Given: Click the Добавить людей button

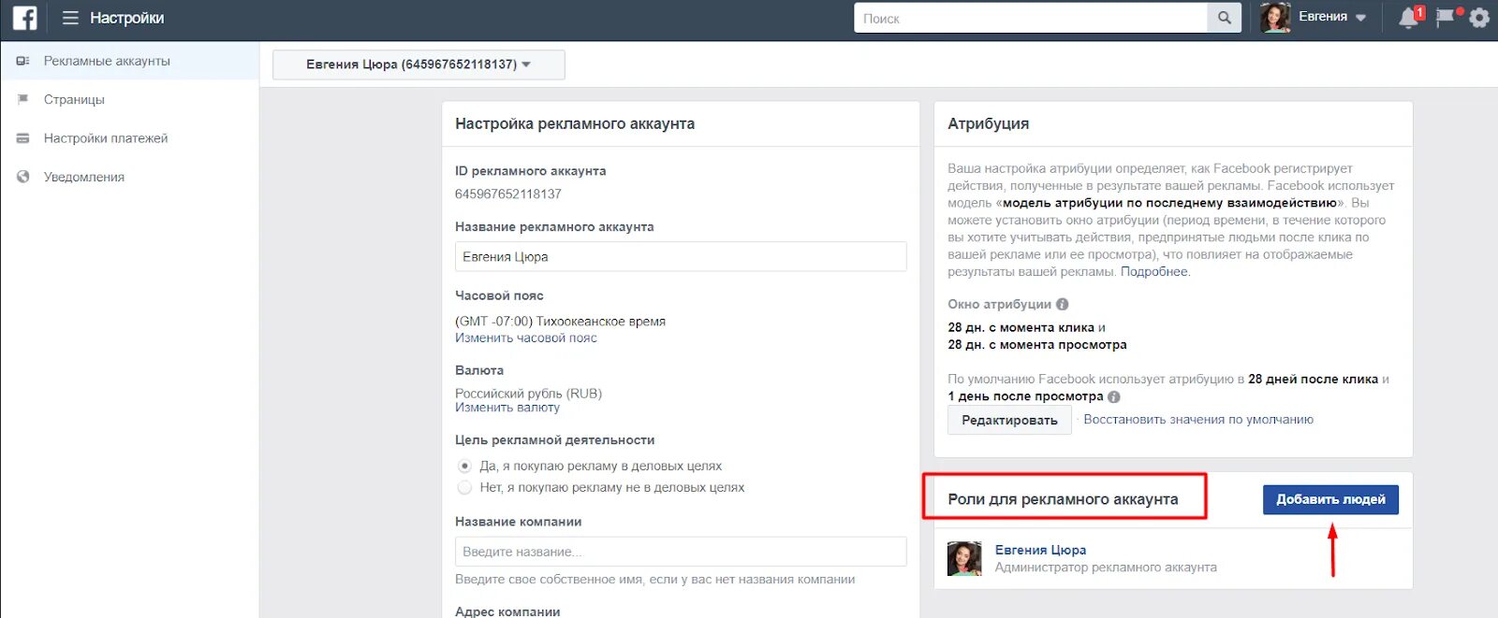Looking at the screenshot, I should [x=1330, y=499].
